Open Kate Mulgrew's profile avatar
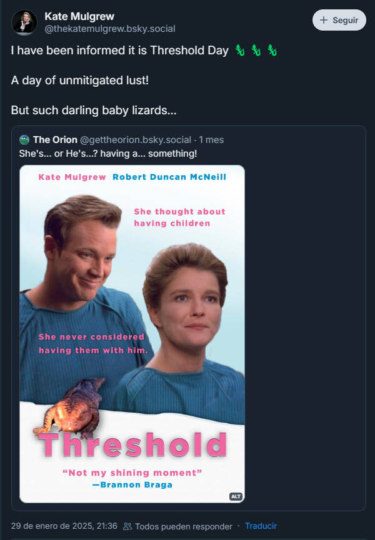375x540 pixels. (24, 22)
